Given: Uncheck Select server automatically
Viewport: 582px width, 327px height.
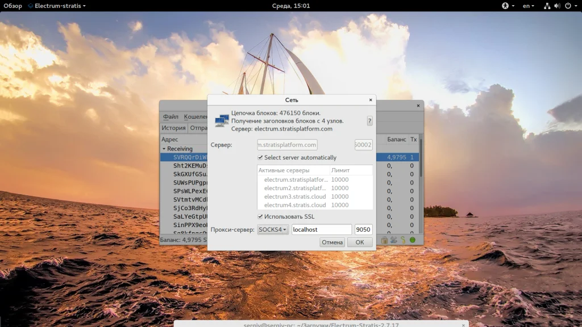Looking at the screenshot, I should (260, 158).
